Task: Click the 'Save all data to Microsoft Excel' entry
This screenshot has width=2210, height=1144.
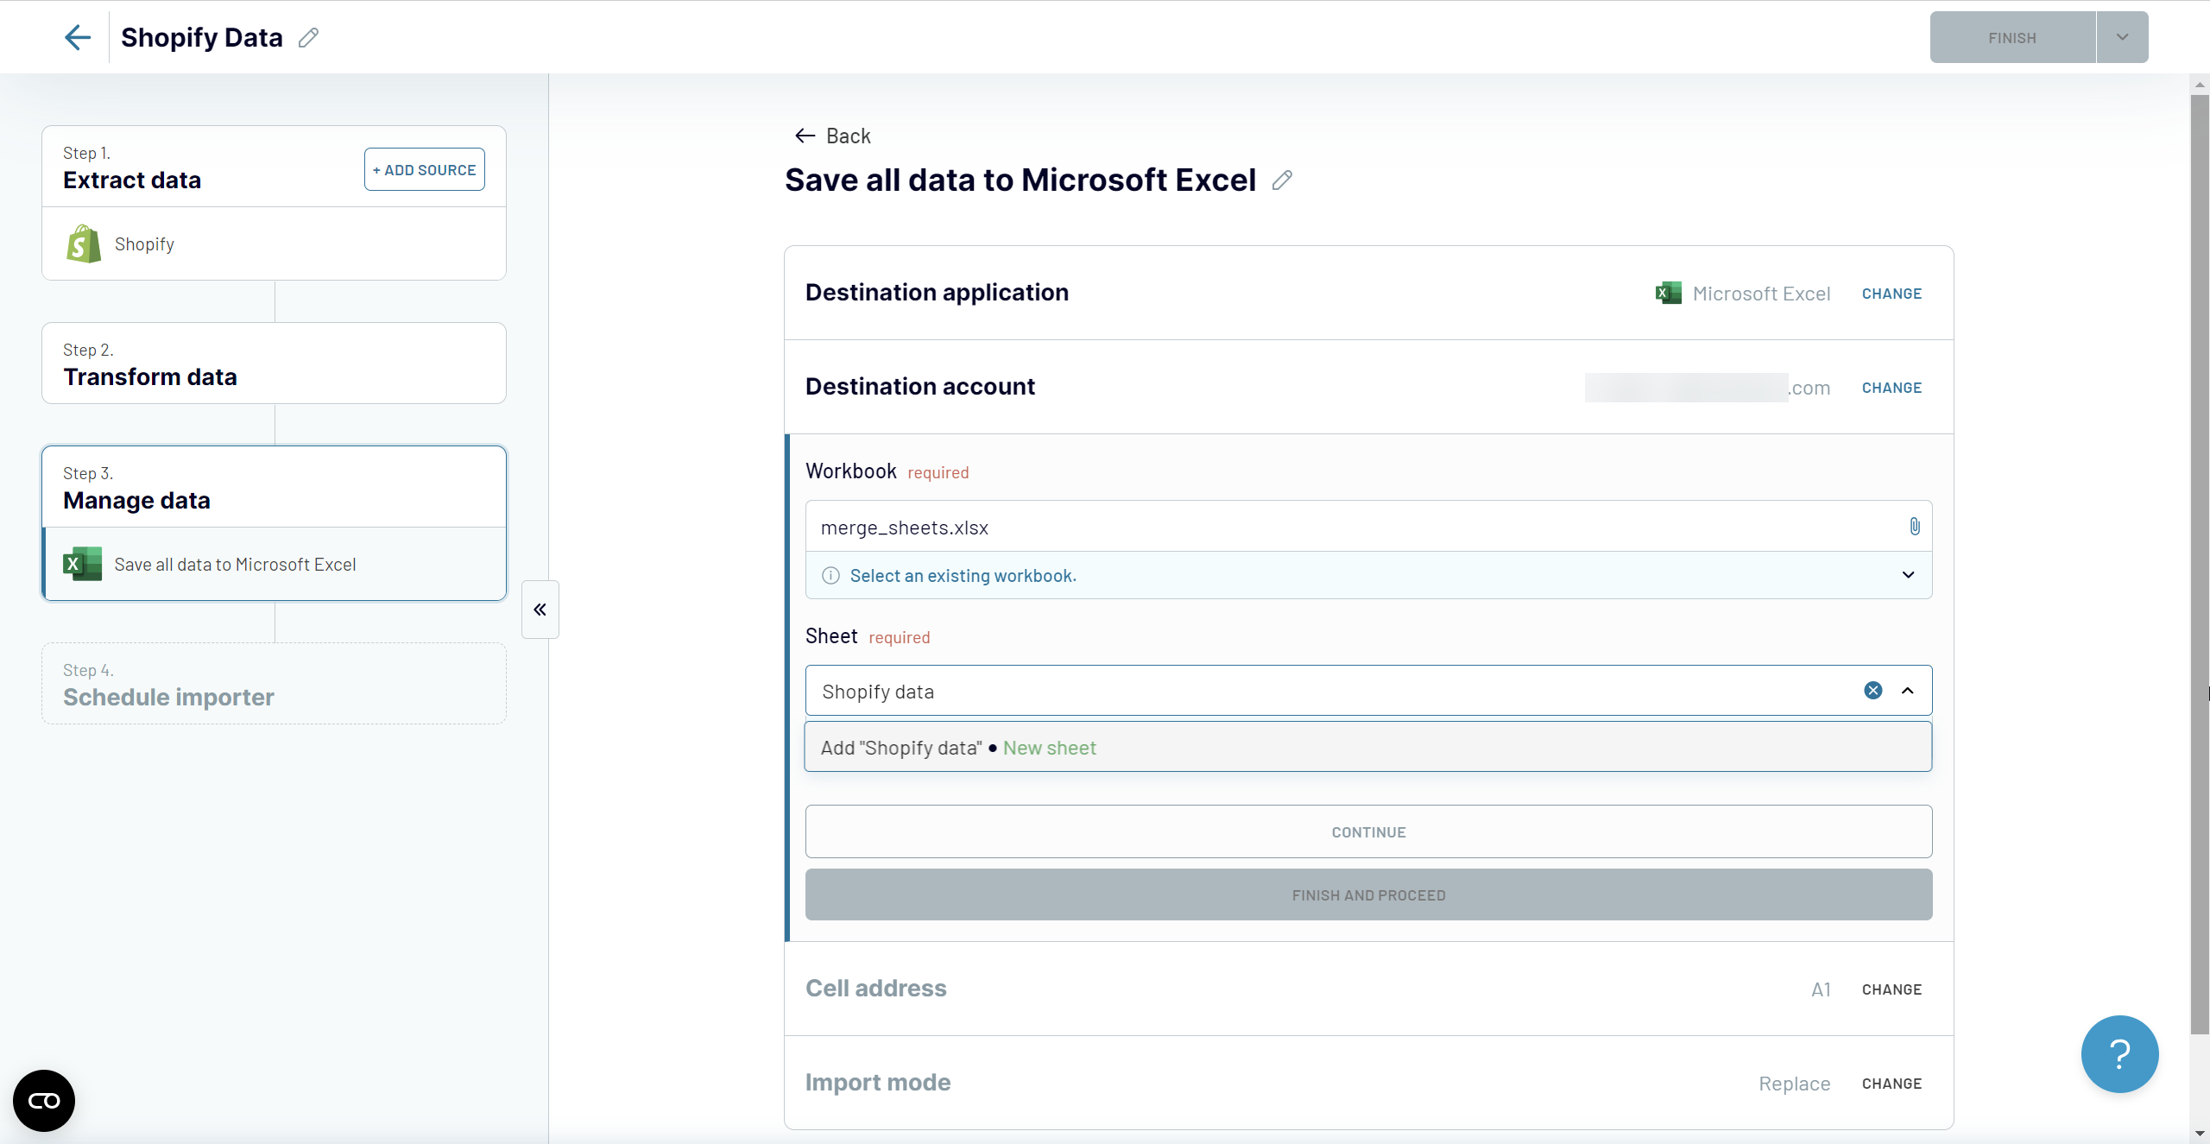Action: pyautogui.click(x=275, y=564)
